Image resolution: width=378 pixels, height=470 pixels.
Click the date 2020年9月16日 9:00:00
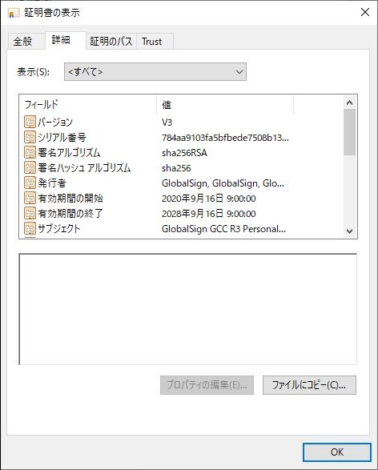pos(209,199)
